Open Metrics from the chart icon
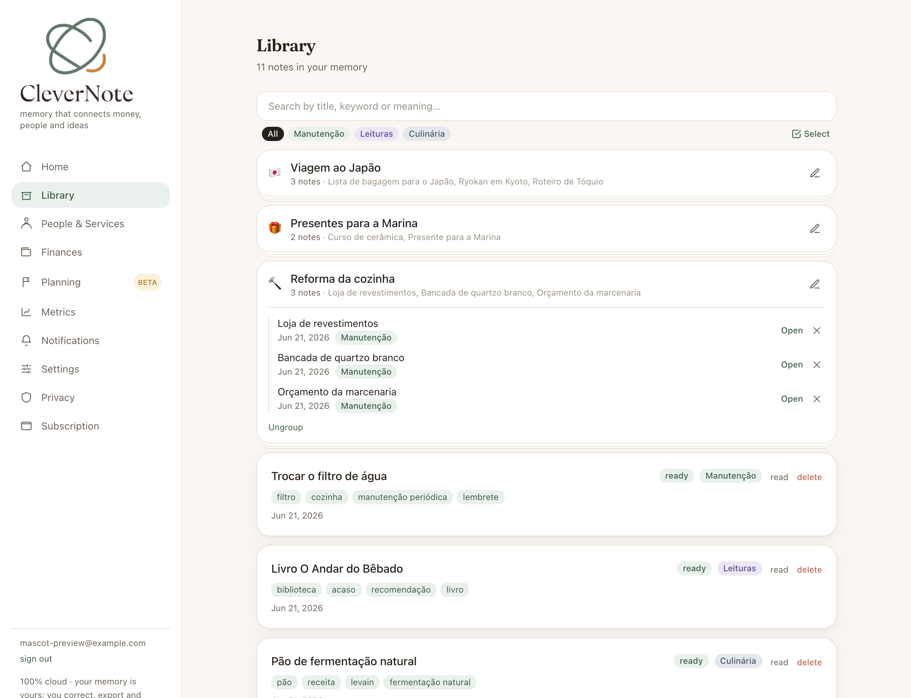911x698 pixels. (x=26, y=312)
